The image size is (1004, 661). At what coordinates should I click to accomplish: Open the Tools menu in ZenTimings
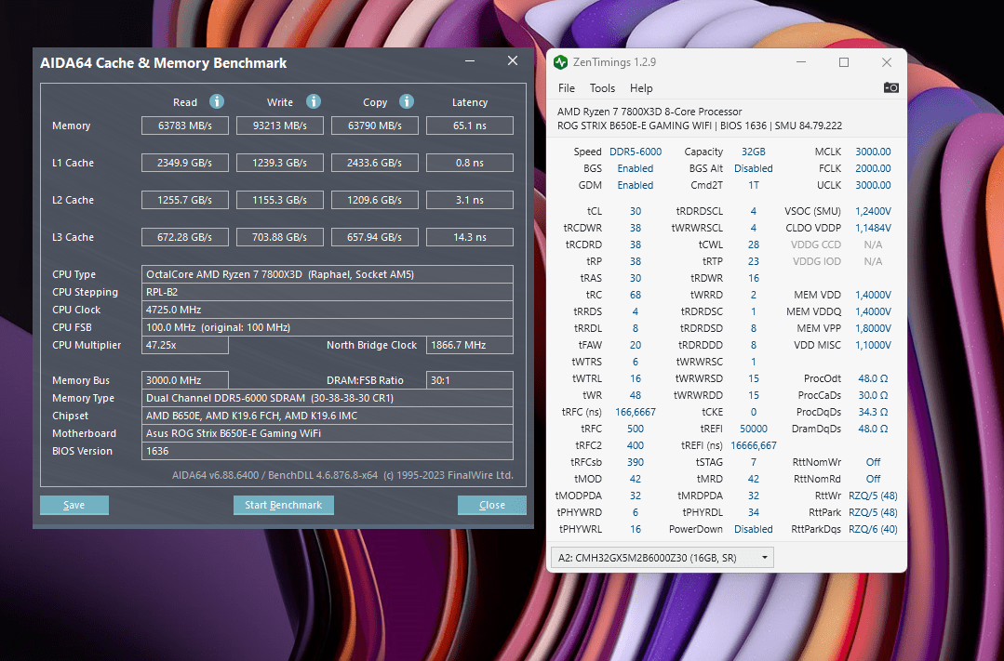[602, 88]
